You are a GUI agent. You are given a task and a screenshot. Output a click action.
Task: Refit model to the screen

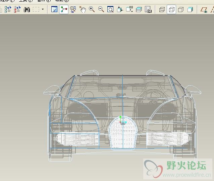[110, 9]
